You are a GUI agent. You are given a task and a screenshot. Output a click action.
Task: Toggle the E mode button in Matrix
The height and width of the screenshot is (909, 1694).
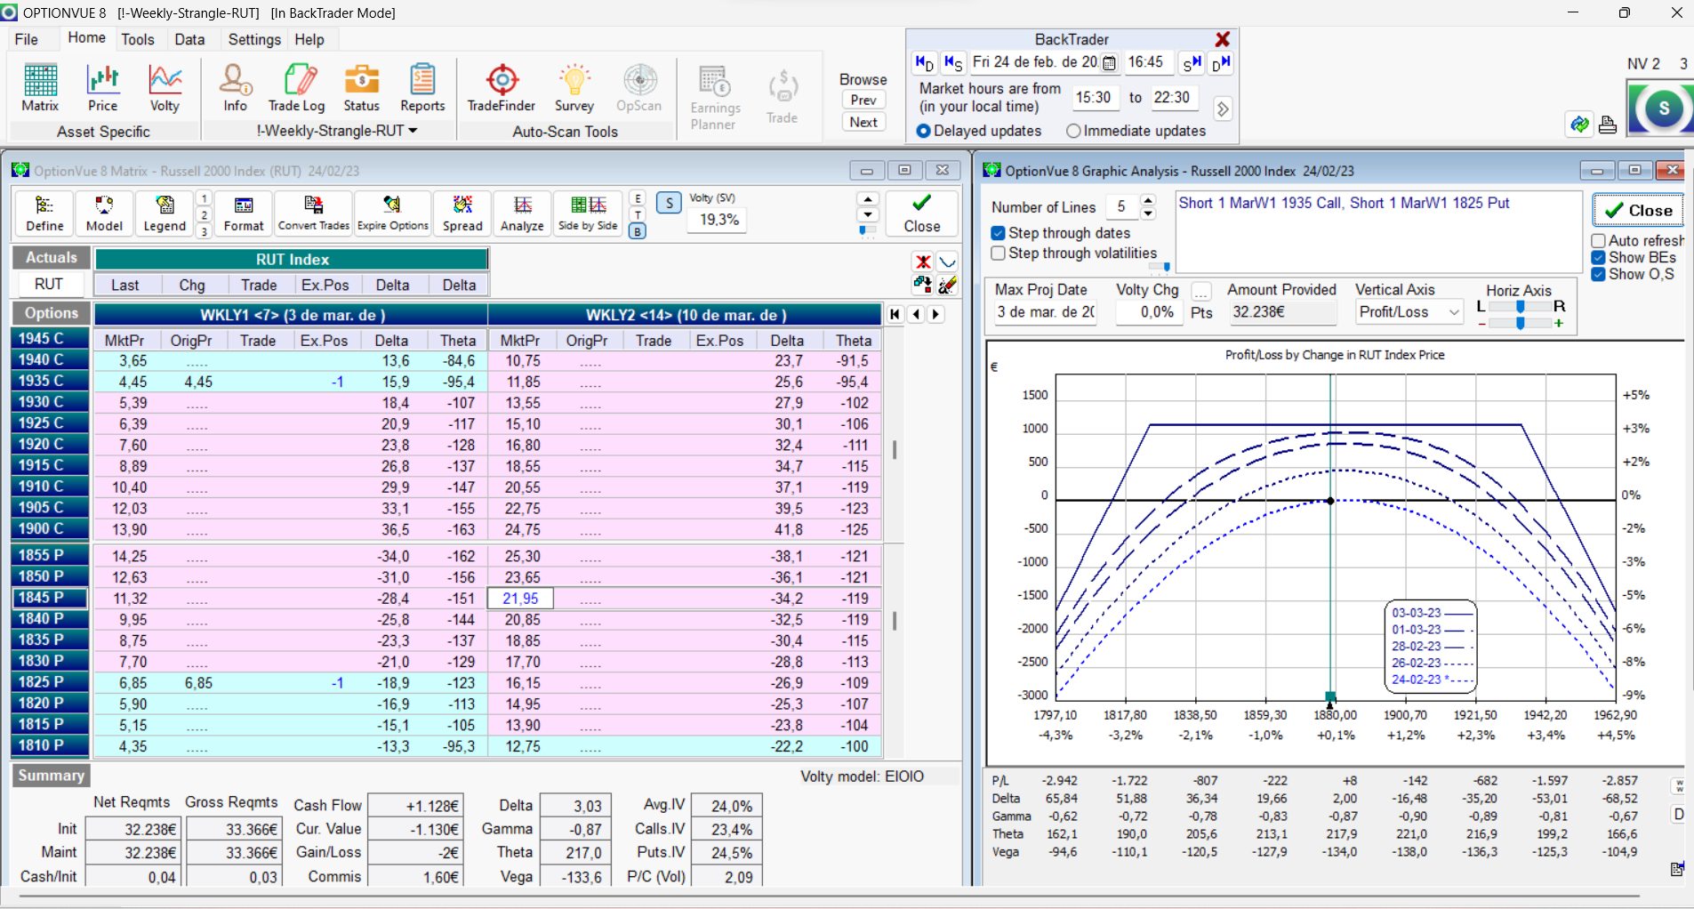[x=638, y=198]
